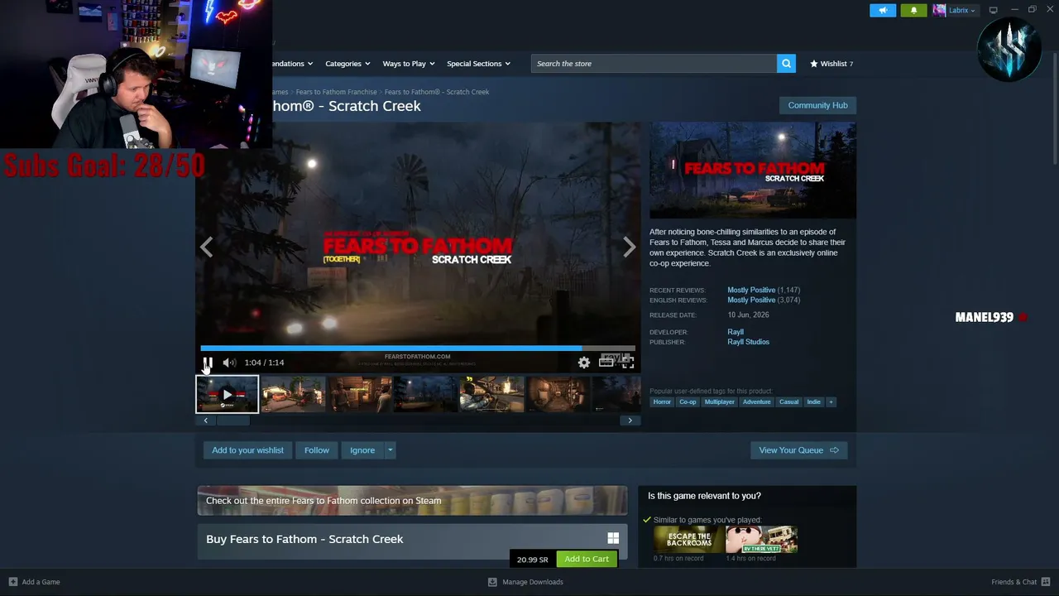The image size is (1059, 596).
Task: Open Wishlist from store nav
Action: pos(831,64)
